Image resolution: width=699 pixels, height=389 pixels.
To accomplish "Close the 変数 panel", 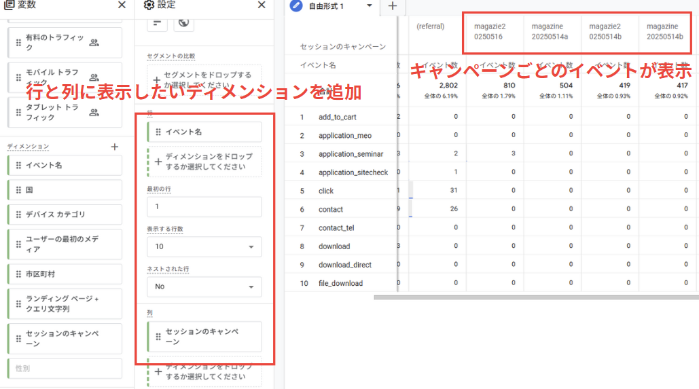I will (122, 5).
